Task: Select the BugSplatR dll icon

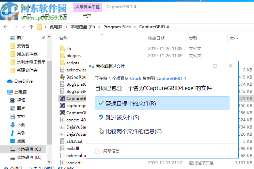Action: [62, 91]
